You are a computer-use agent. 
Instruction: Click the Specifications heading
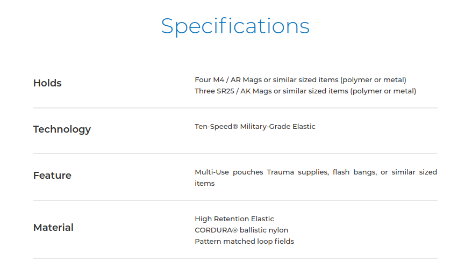[x=235, y=26]
